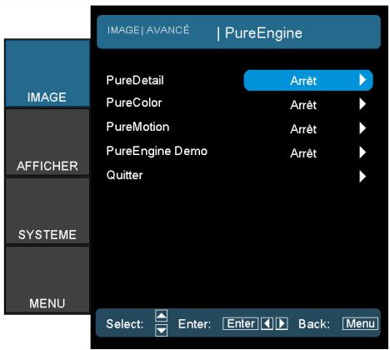390x350 pixels.
Task: Select the IMAGE tab in the sidebar
Action: pyautogui.click(x=47, y=73)
